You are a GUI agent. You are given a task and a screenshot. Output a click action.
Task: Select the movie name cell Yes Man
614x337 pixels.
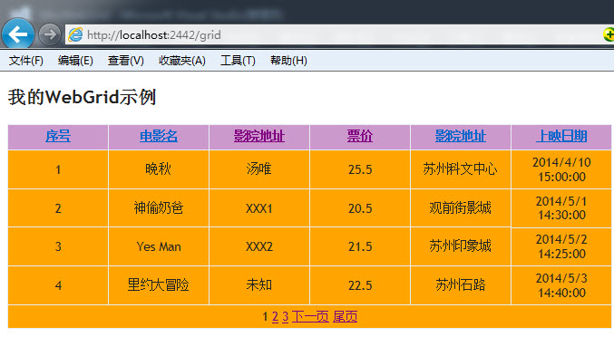159,246
